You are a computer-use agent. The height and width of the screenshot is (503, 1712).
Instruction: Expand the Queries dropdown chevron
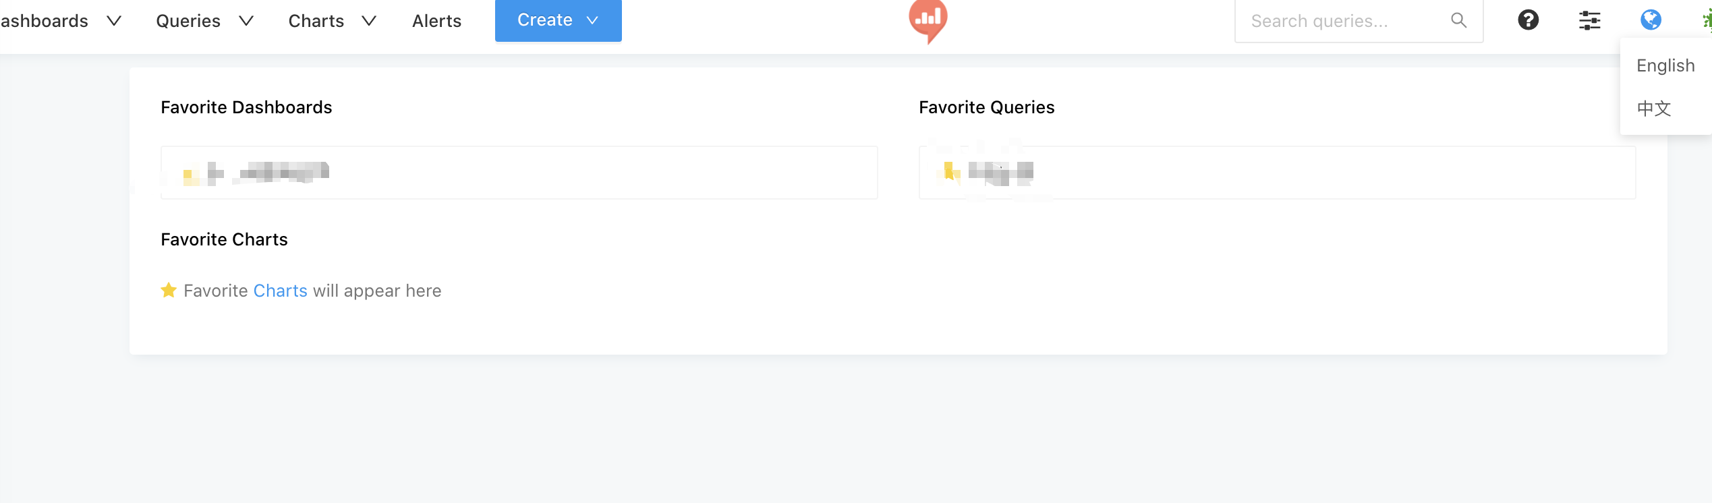(247, 21)
